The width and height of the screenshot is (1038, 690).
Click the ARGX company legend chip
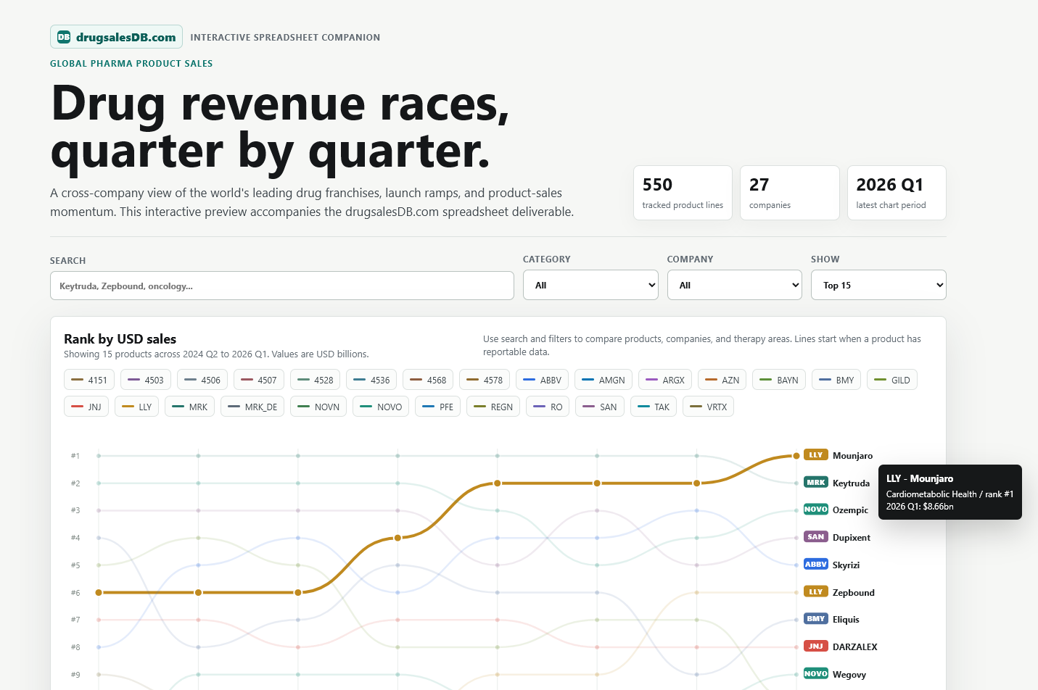[665, 380]
